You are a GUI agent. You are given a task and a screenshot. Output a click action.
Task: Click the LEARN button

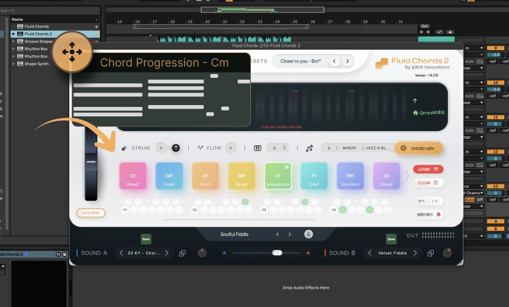(x=428, y=169)
